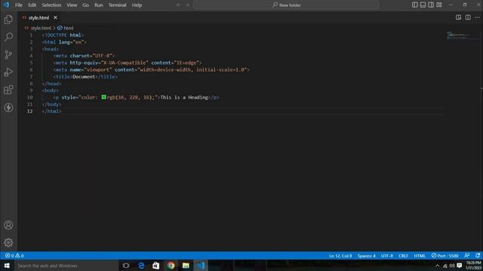Open Customize Layout icon

click(439, 5)
